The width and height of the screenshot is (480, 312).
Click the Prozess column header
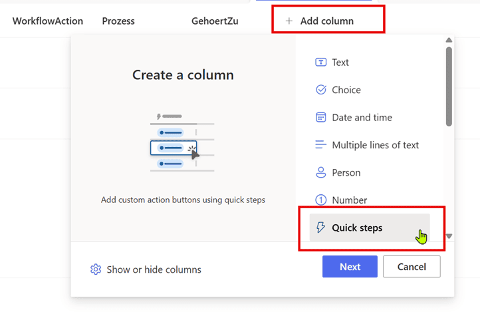[x=118, y=21]
